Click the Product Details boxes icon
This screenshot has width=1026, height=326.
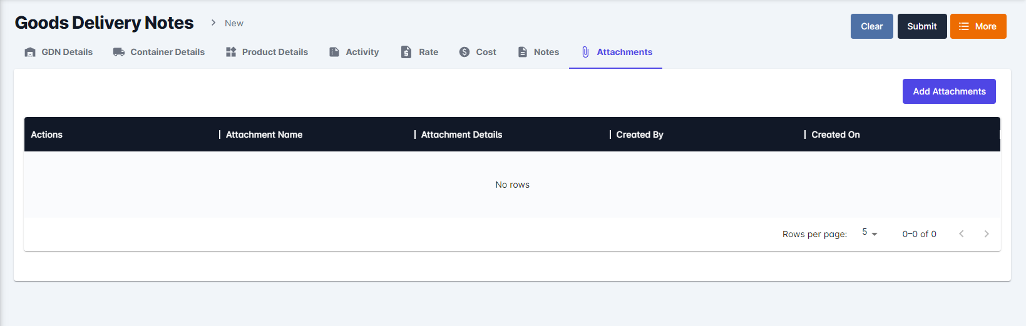231,52
